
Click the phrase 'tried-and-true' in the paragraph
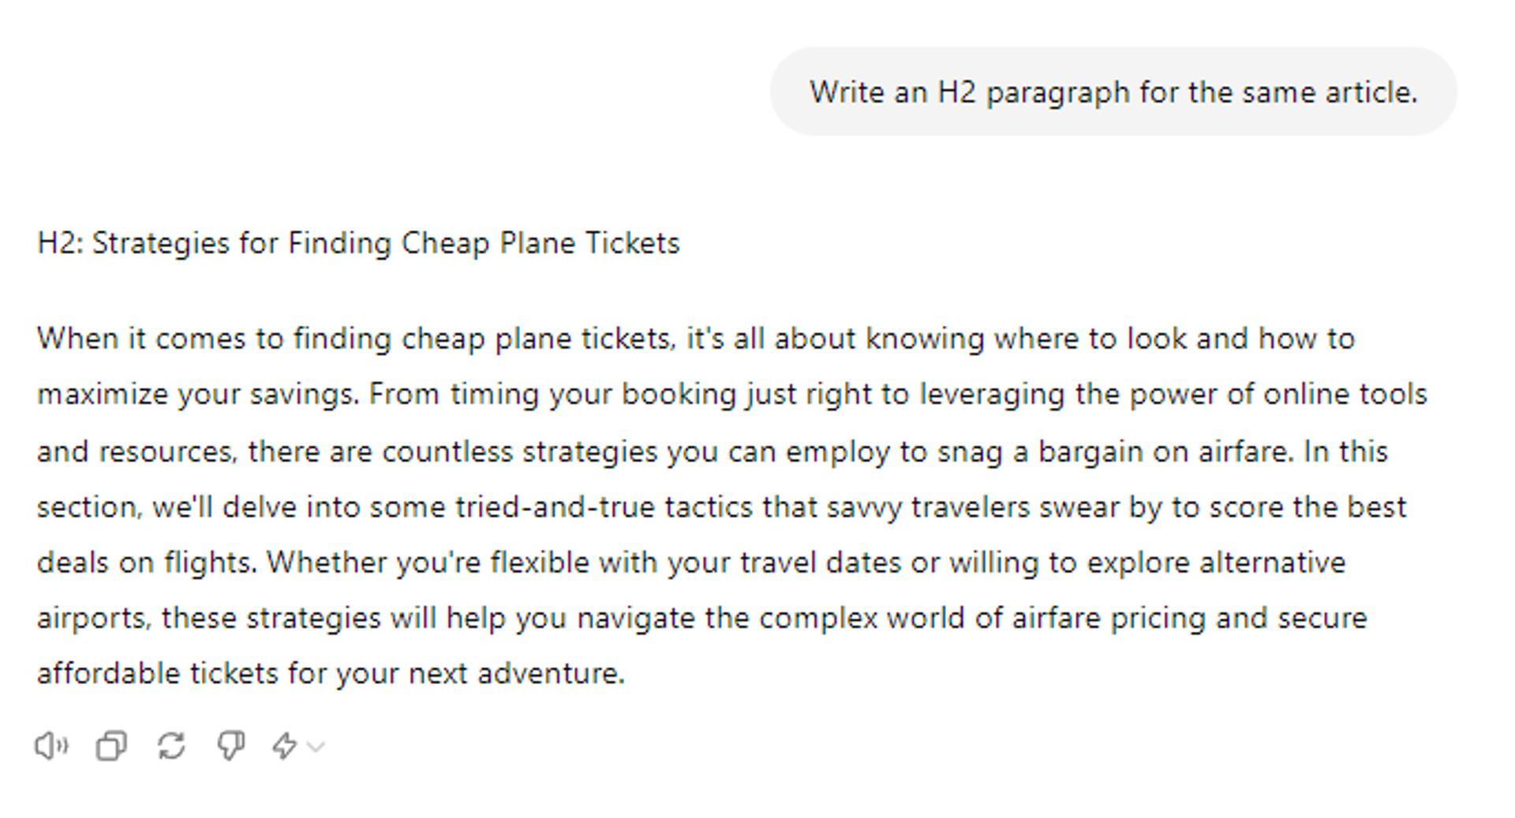tap(555, 506)
